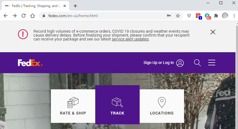Bookmark this page with the star icon

click(178, 16)
